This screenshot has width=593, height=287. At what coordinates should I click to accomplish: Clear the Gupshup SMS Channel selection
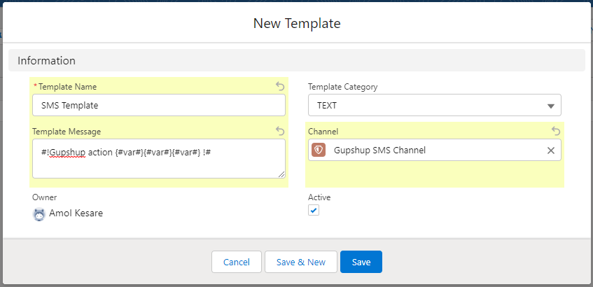pyautogui.click(x=550, y=150)
